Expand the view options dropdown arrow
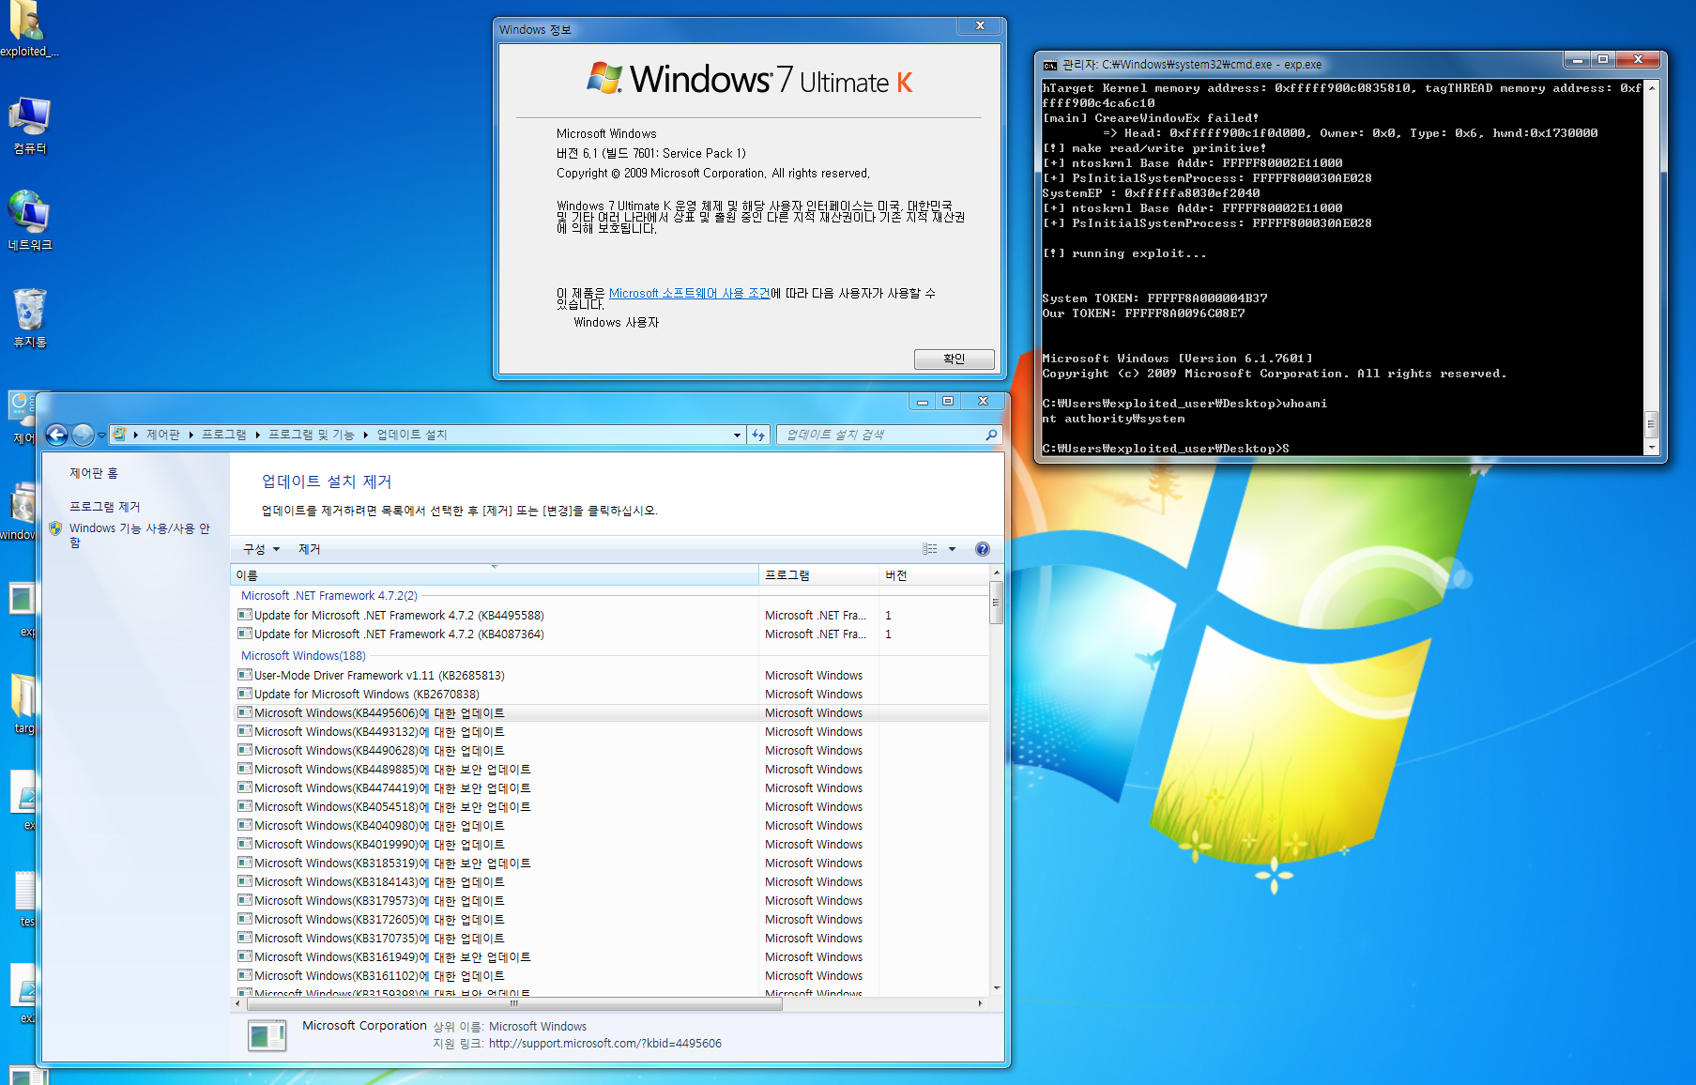The width and height of the screenshot is (1696, 1085). (952, 549)
